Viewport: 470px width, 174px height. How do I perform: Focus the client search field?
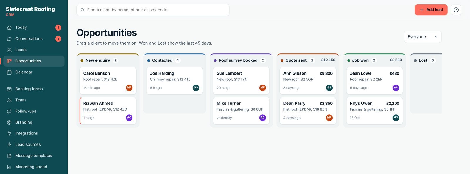click(153, 10)
